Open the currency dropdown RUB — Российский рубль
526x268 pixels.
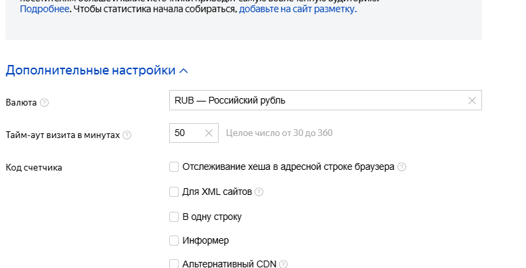(326, 100)
